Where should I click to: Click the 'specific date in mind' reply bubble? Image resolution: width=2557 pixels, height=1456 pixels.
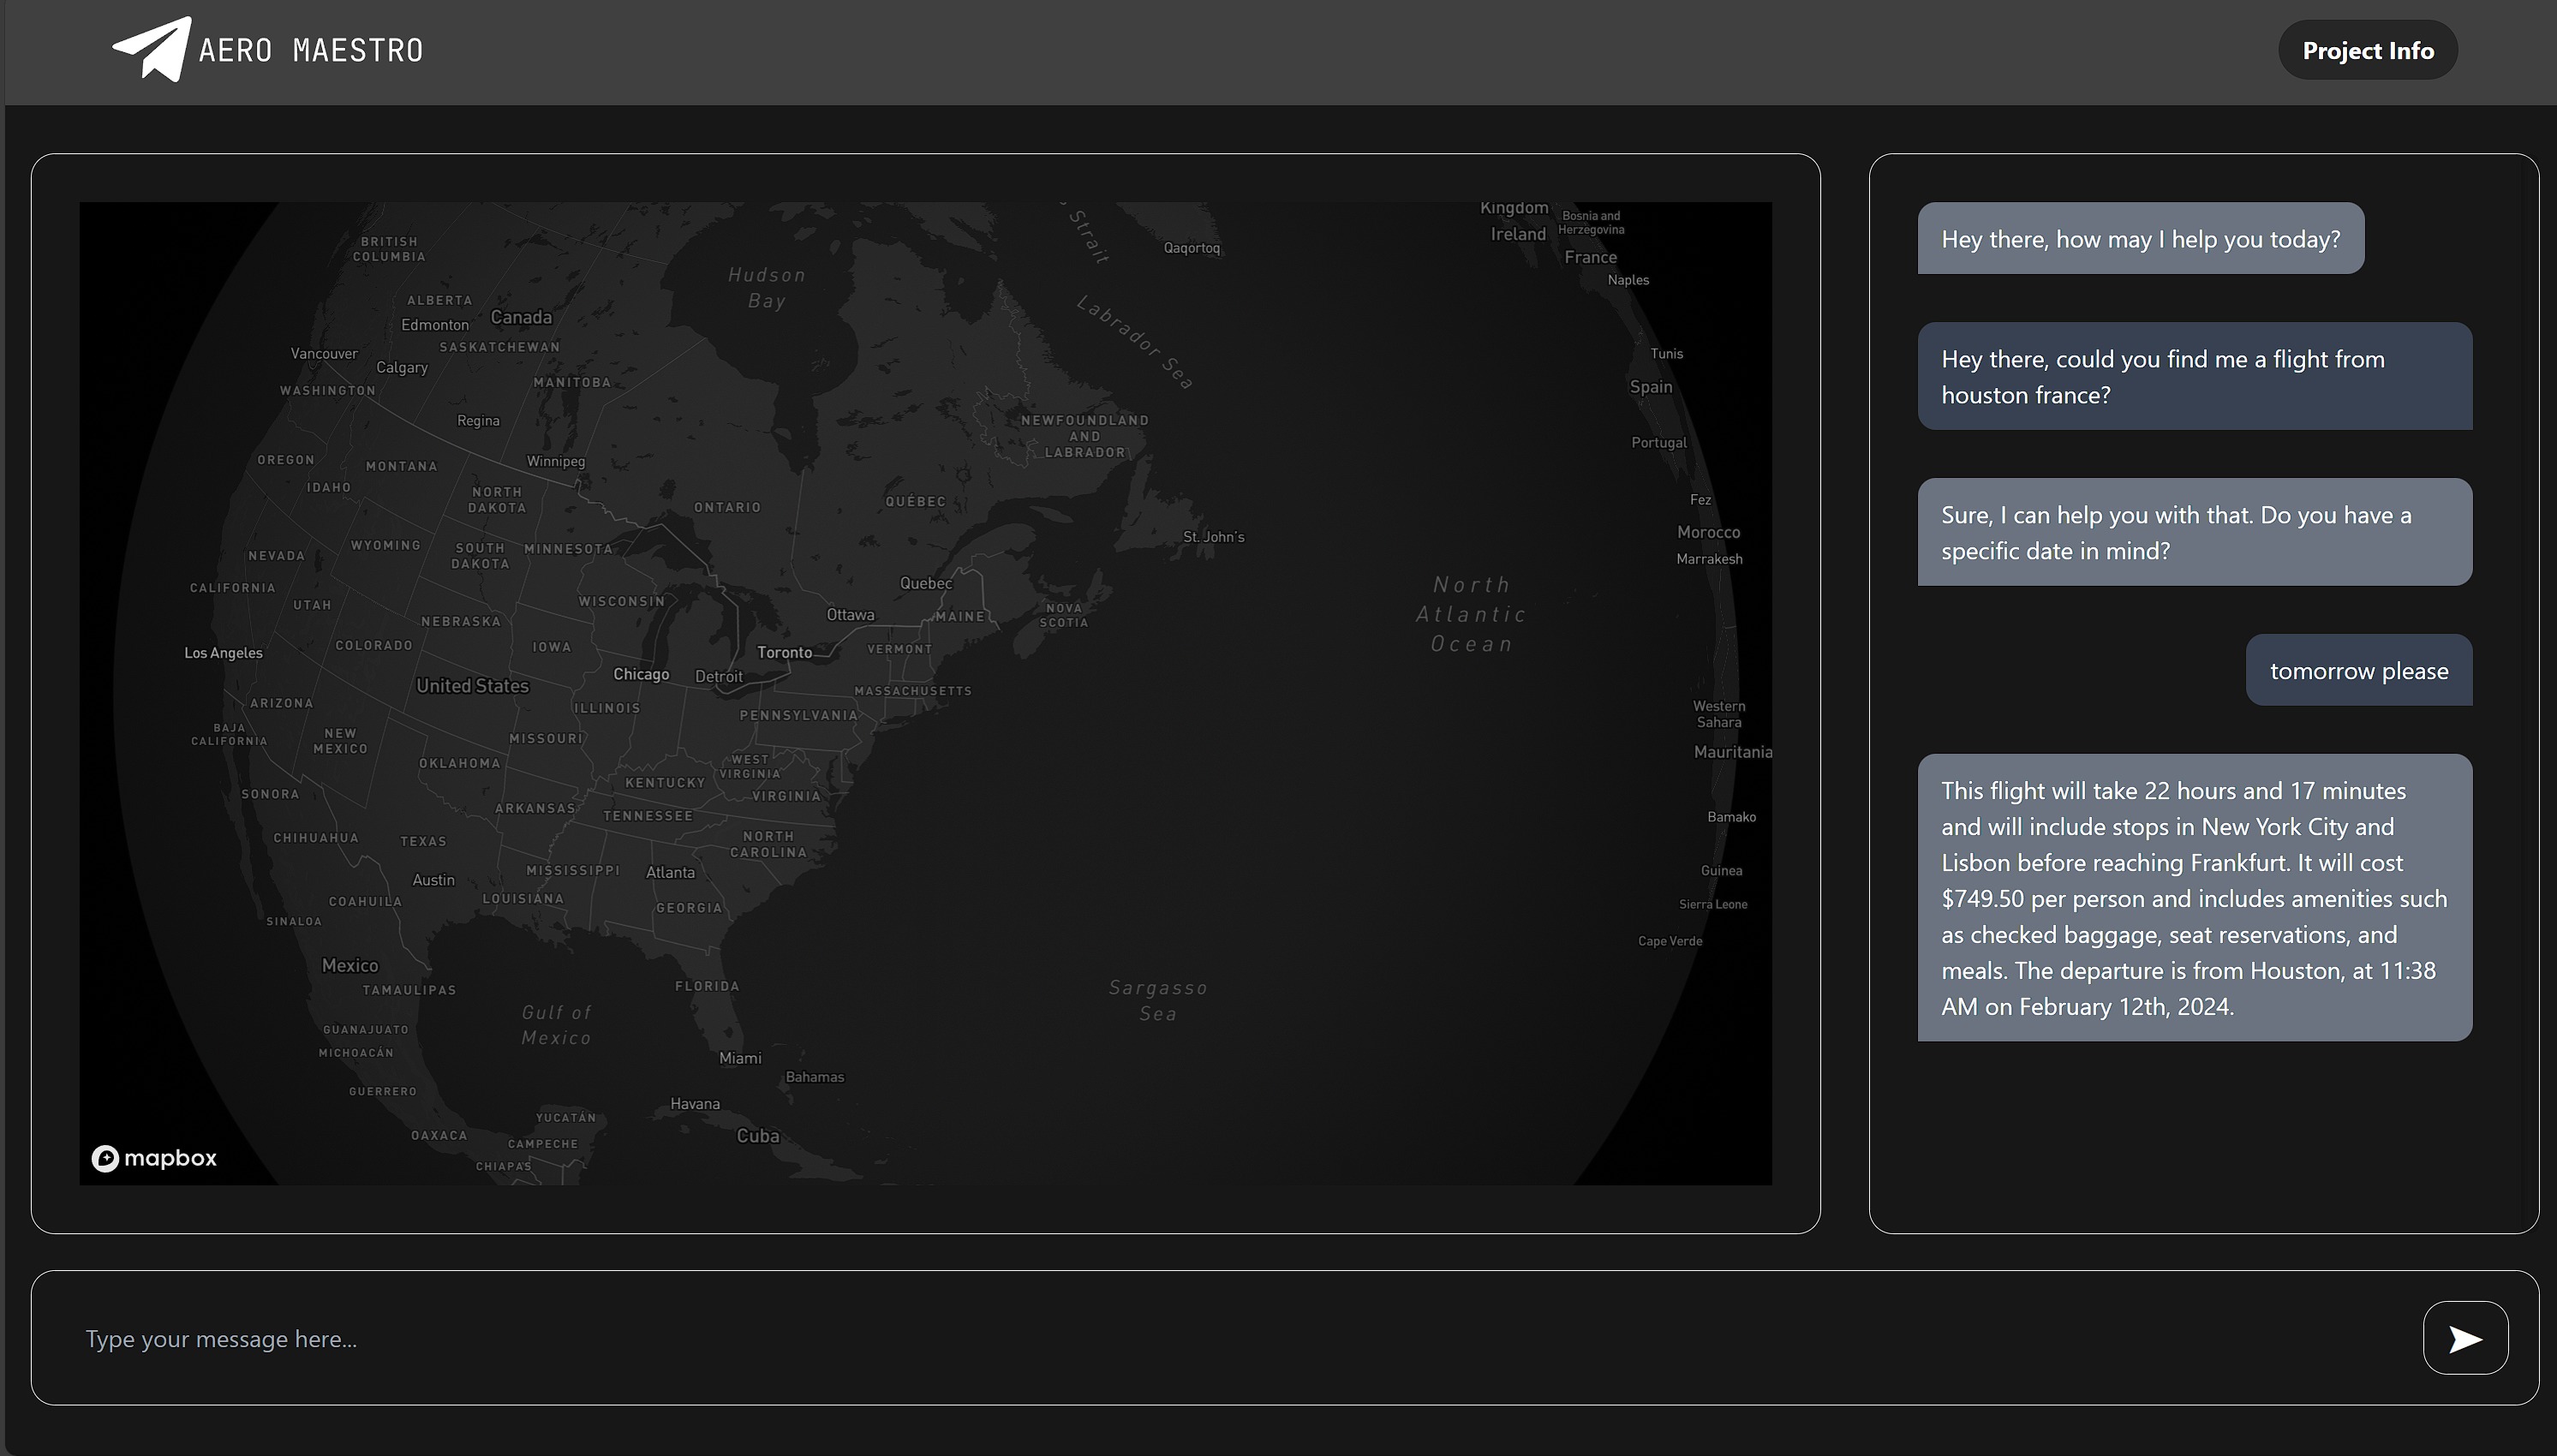2194,532
